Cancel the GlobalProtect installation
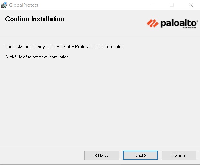200x165 pixels. click(179, 155)
